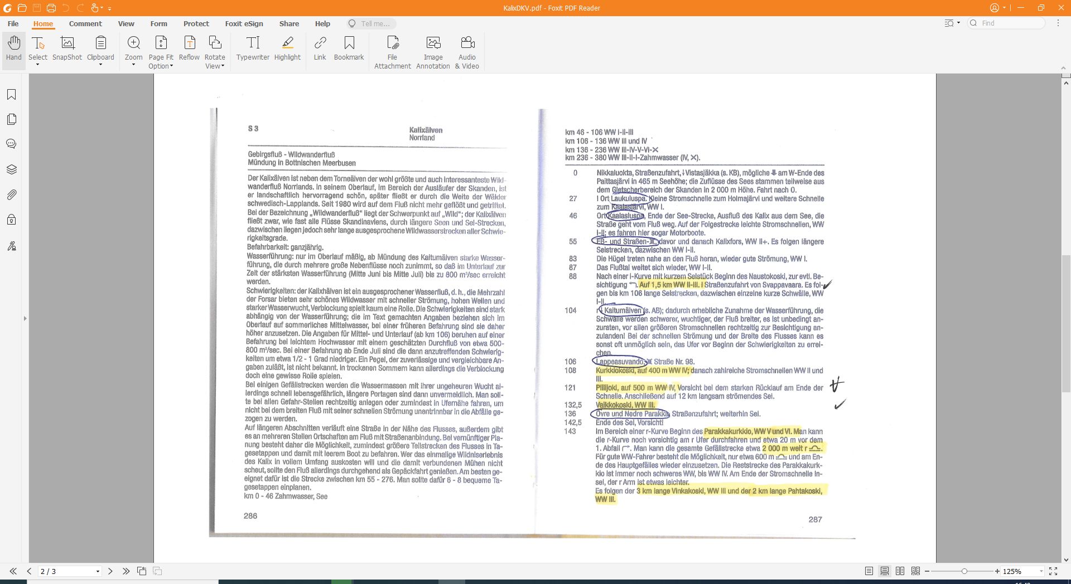Switch to continuous page view mode

pyautogui.click(x=885, y=571)
